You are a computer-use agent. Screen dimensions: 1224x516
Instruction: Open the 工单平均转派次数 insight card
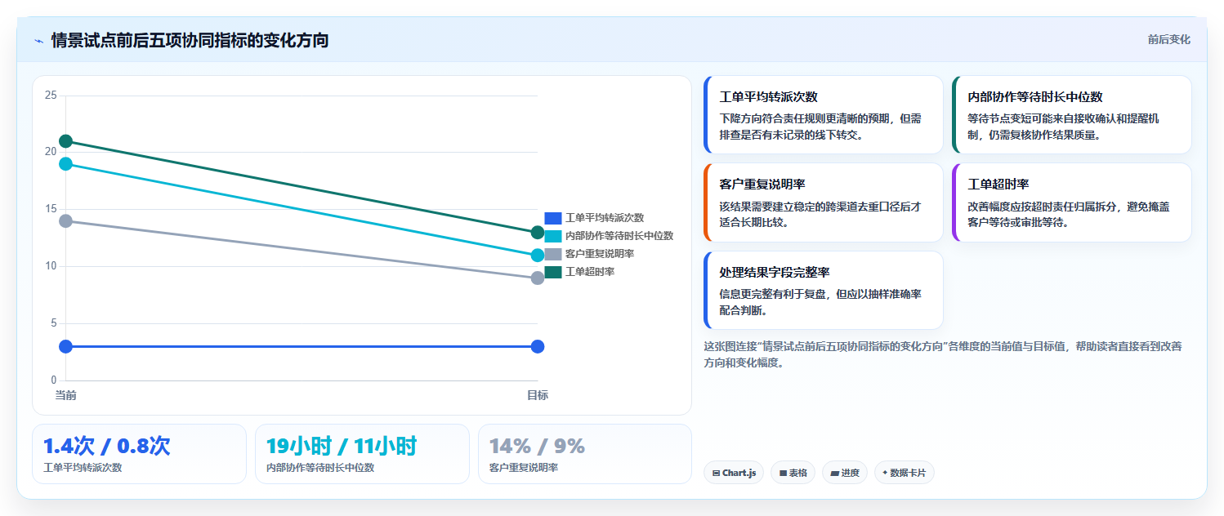[823, 115]
